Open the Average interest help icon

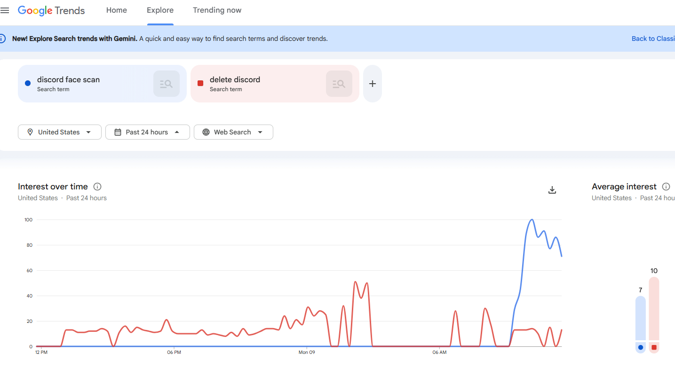(x=666, y=187)
